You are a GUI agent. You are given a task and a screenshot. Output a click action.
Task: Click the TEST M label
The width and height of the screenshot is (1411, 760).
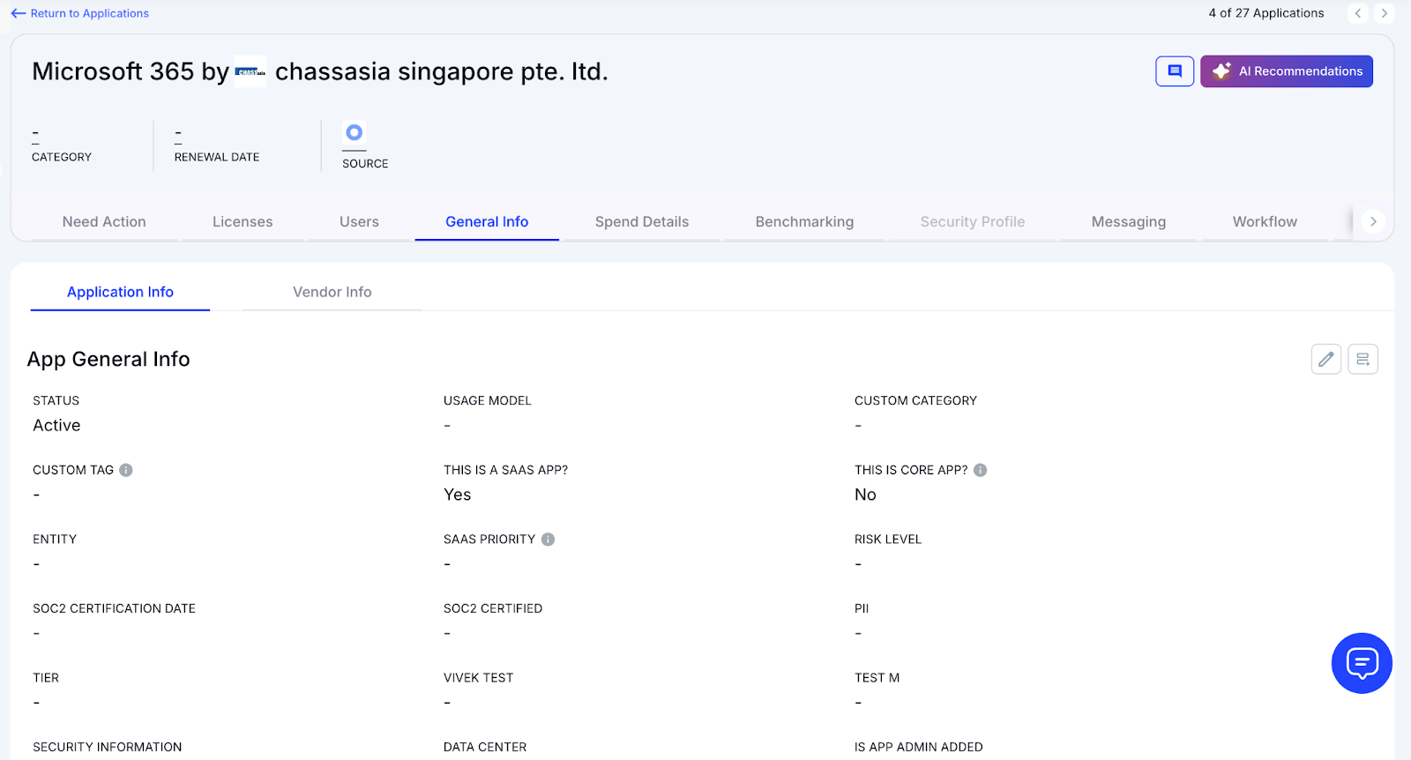point(877,678)
